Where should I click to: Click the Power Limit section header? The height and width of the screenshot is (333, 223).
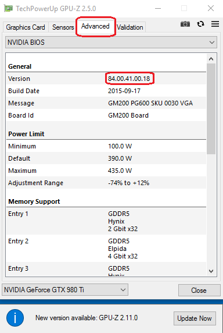pyautogui.click(x=26, y=134)
